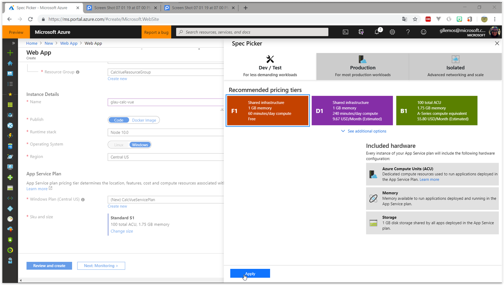Open the Windows Plan dropdown
Image resolution: width=504 pixels, height=285 pixels.
(x=166, y=200)
